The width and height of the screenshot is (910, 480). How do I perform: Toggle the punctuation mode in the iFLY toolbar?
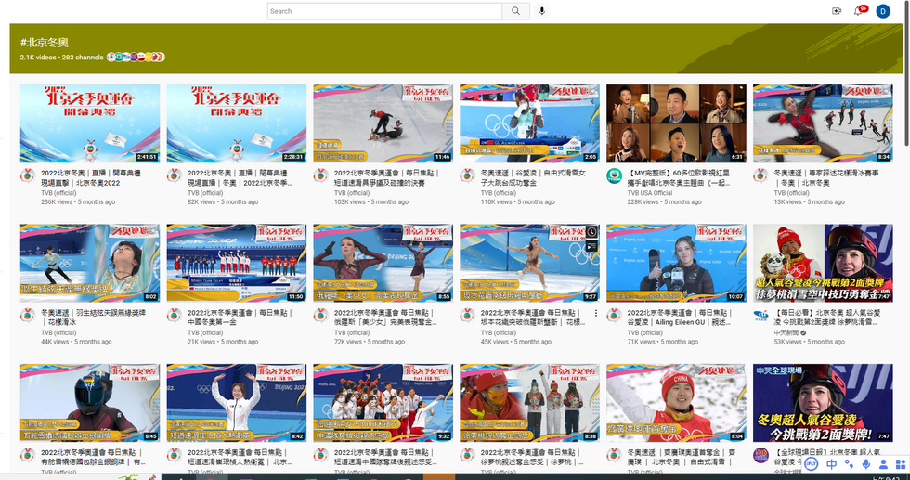[849, 463]
